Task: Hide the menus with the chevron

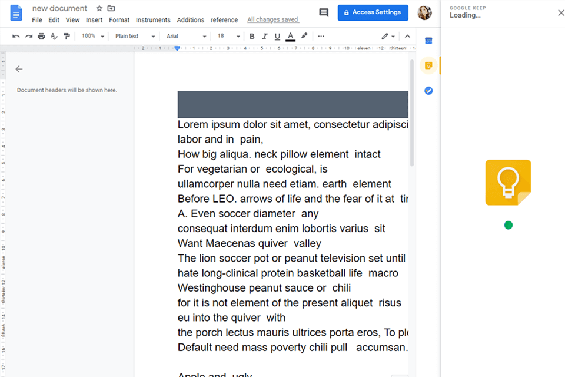Action: tap(407, 36)
